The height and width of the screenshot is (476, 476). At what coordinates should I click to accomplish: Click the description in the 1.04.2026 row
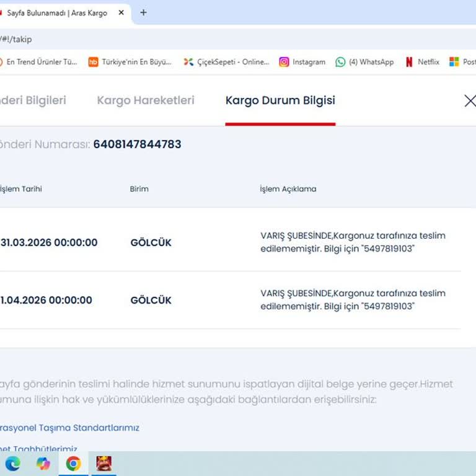(353, 299)
